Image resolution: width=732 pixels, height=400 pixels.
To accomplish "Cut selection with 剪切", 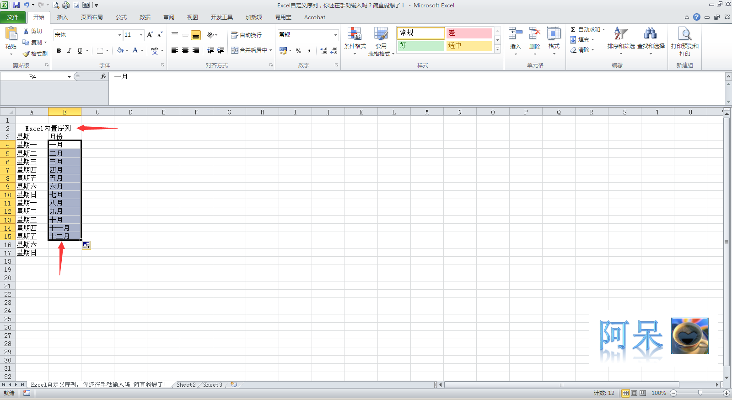I will point(32,31).
